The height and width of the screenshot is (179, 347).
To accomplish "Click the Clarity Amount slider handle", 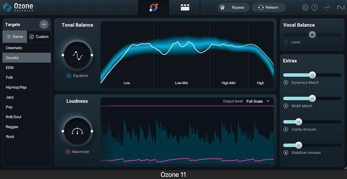I will click(x=299, y=122).
